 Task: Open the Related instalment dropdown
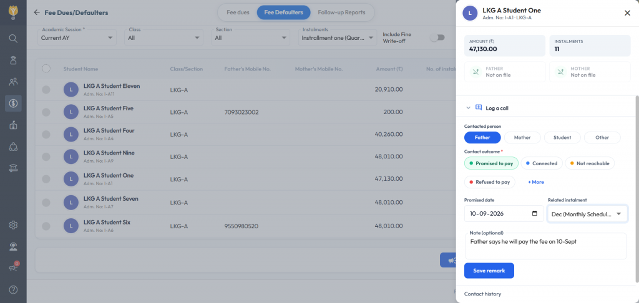tap(587, 214)
